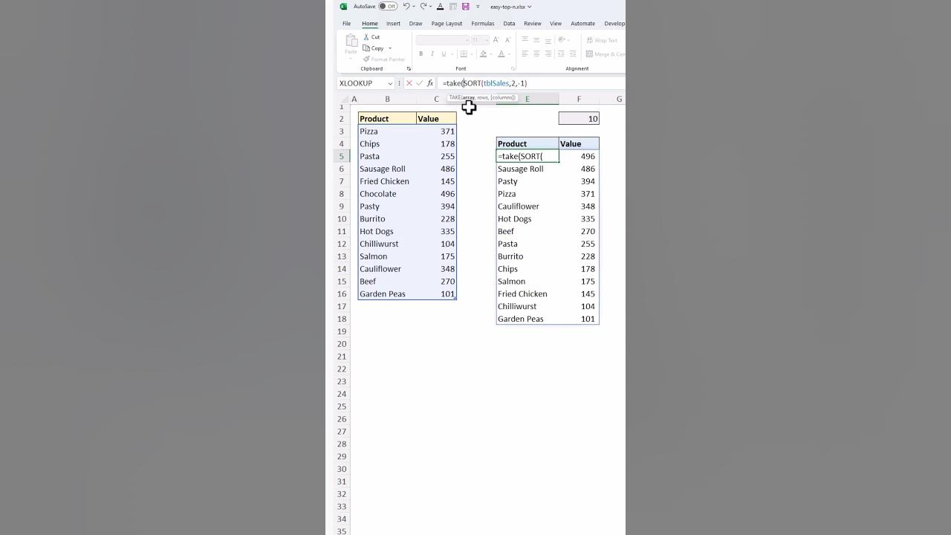Click the Fill Color bucket icon
The width and height of the screenshot is (951, 535).
(x=483, y=54)
